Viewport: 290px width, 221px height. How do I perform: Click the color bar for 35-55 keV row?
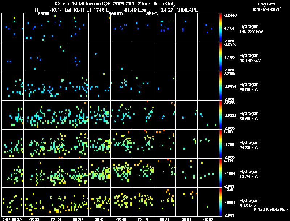[220, 115]
